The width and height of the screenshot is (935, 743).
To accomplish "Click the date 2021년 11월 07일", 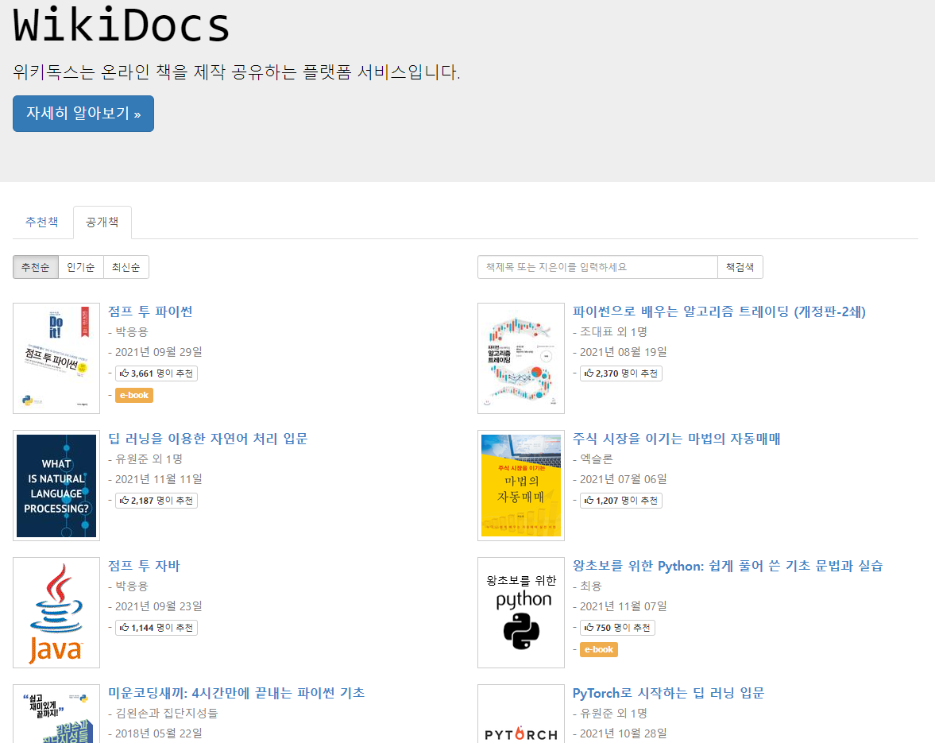I will pos(624,606).
